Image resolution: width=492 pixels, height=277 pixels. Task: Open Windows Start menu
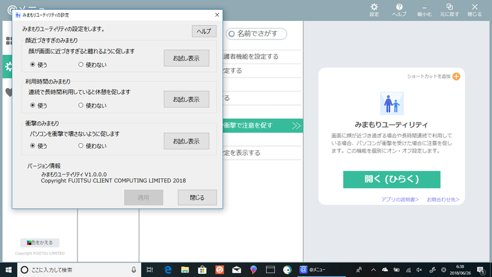click(9, 270)
